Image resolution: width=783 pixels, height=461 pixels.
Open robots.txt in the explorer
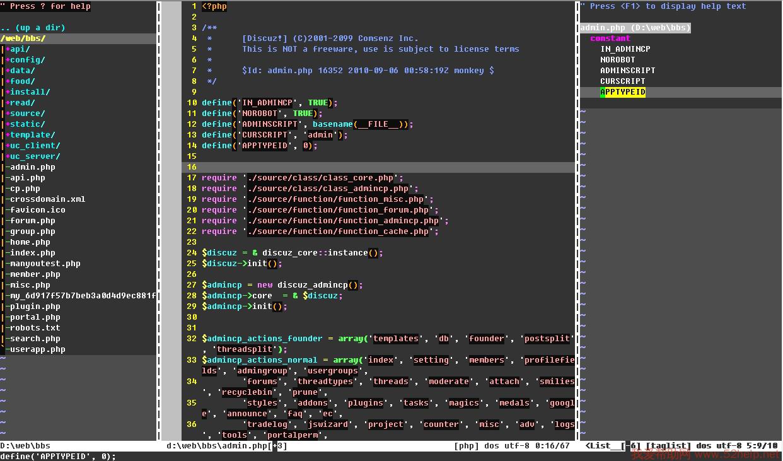35,328
